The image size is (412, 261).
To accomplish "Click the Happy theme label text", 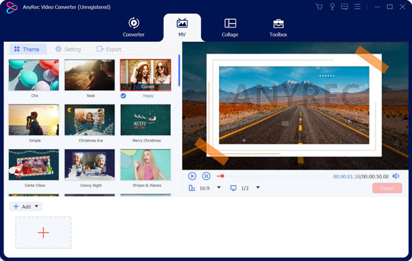I will click(148, 96).
